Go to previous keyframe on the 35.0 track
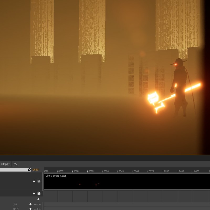Viewport: 210px width, 210px height. 35,209
